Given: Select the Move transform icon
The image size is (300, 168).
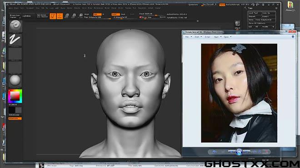Looking at the screenshot, I should pyautogui.click(x=67, y=16).
